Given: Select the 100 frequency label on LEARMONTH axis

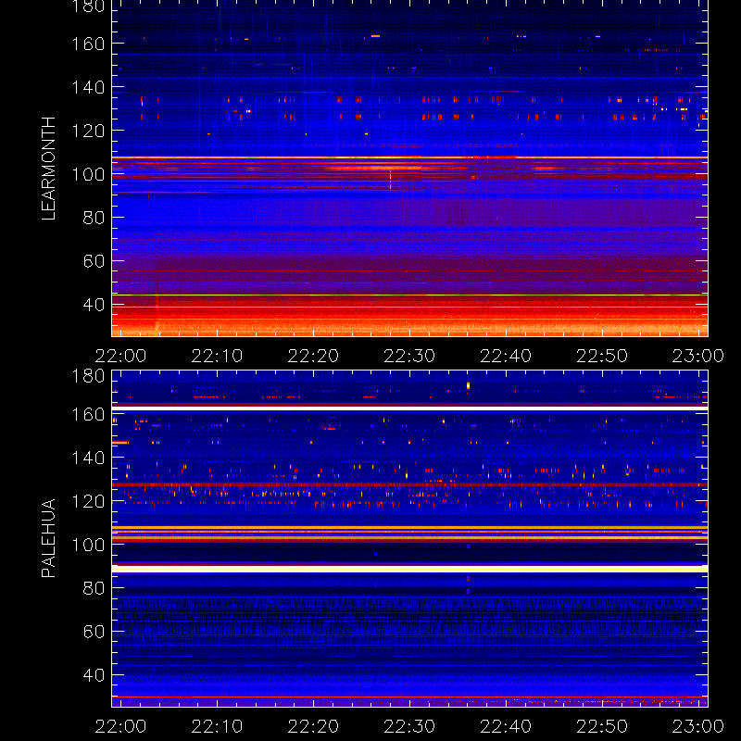Looking at the screenshot, I should click(x=88, y=174).
